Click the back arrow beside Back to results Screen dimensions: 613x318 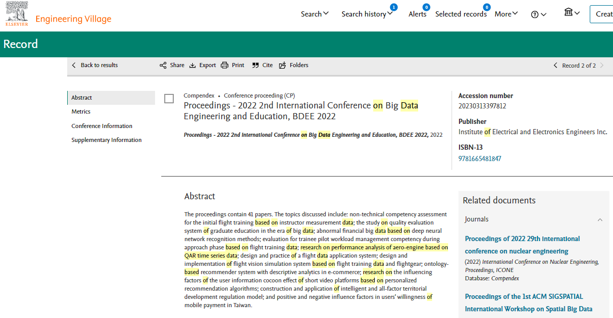74,65
